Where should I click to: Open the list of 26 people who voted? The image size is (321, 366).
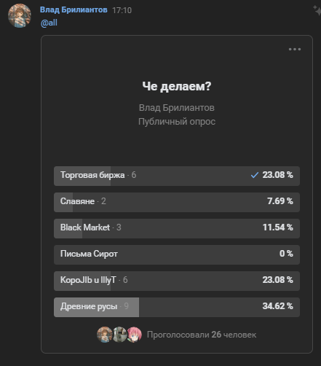click(202, 335)
